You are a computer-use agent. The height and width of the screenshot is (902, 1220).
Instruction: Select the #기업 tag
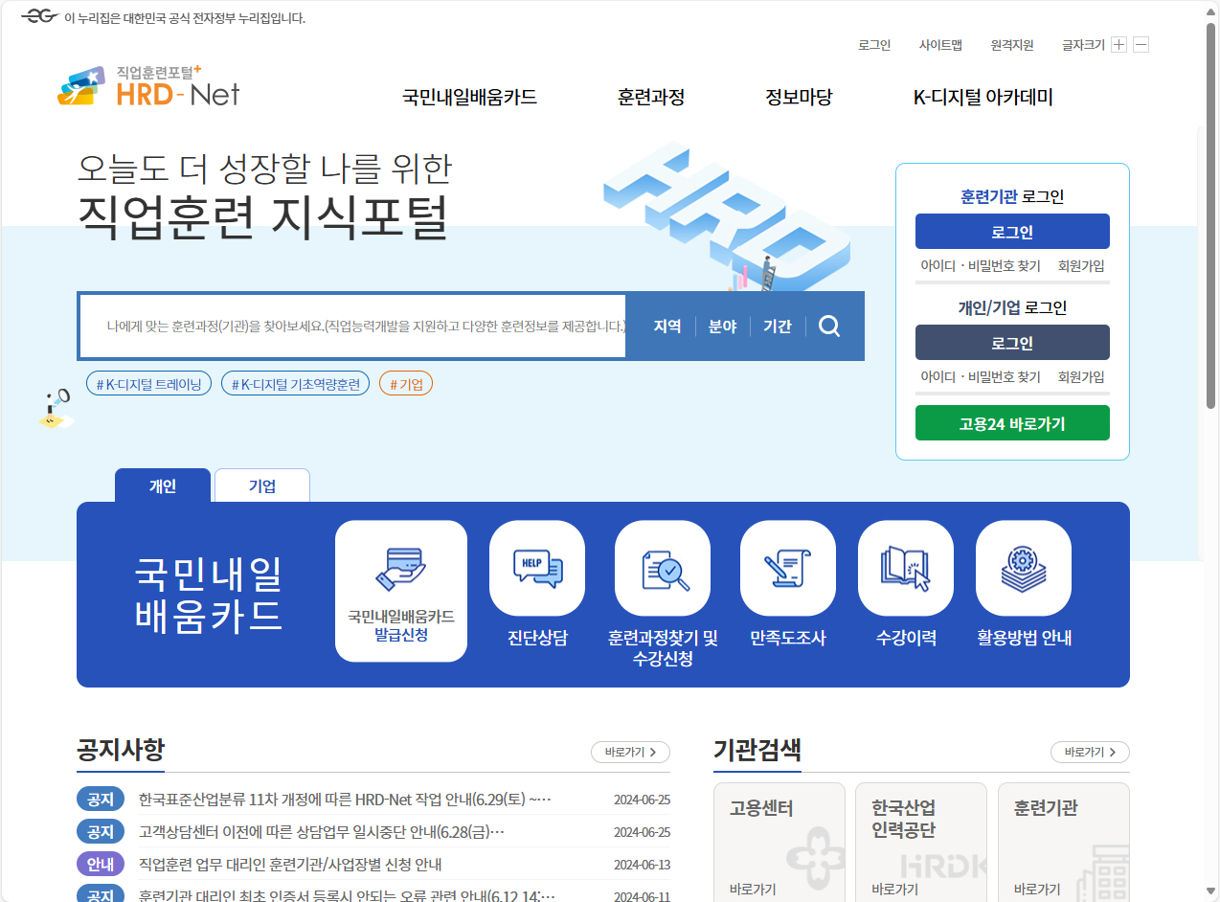tap(406, 384)
